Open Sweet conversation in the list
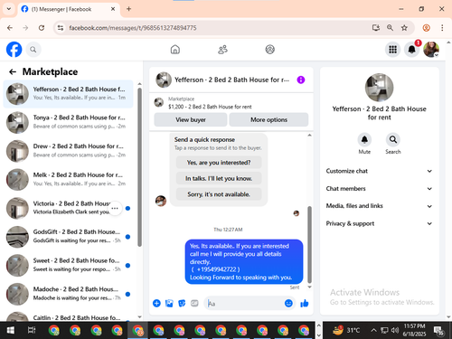This screenshot has width=452, height=339. (68, 265)
